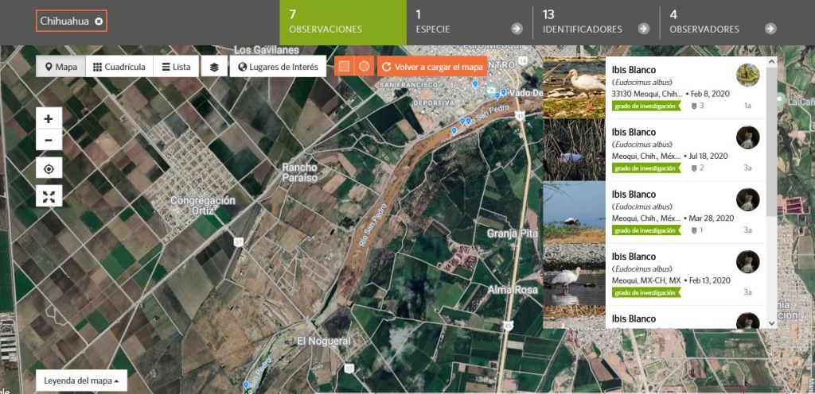The image size is (815, 394).
Task: Toggle full-screen map view
Action: pos(49,196)
